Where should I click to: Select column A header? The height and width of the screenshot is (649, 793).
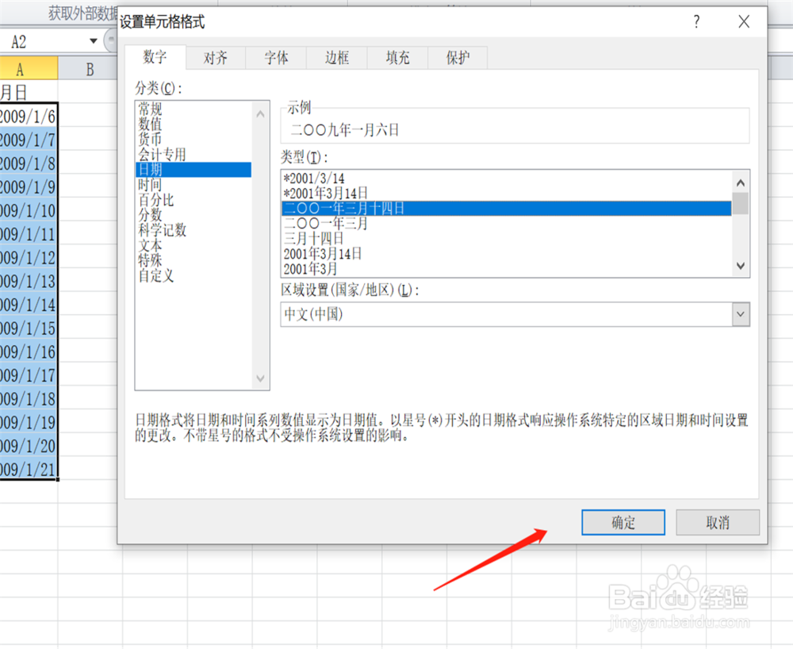[29, 68]
